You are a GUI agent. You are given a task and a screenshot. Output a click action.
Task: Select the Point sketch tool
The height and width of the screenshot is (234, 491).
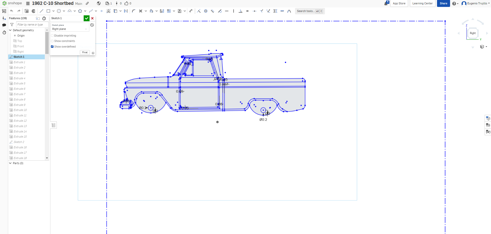point(102,11)
